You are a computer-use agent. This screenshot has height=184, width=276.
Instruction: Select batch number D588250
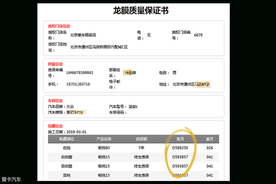(180, 148)
